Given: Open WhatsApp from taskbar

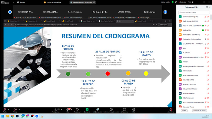Looking at the screenshot, I should click(22, 116).
